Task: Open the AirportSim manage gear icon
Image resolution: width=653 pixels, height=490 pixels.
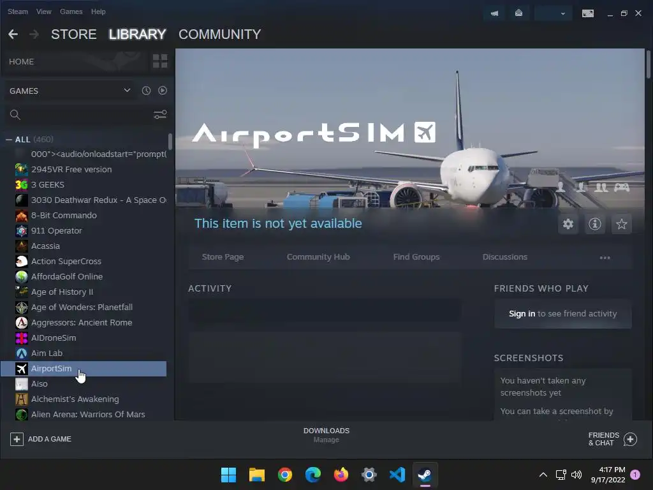Action: pyautogui.click(x=568, y=224)
